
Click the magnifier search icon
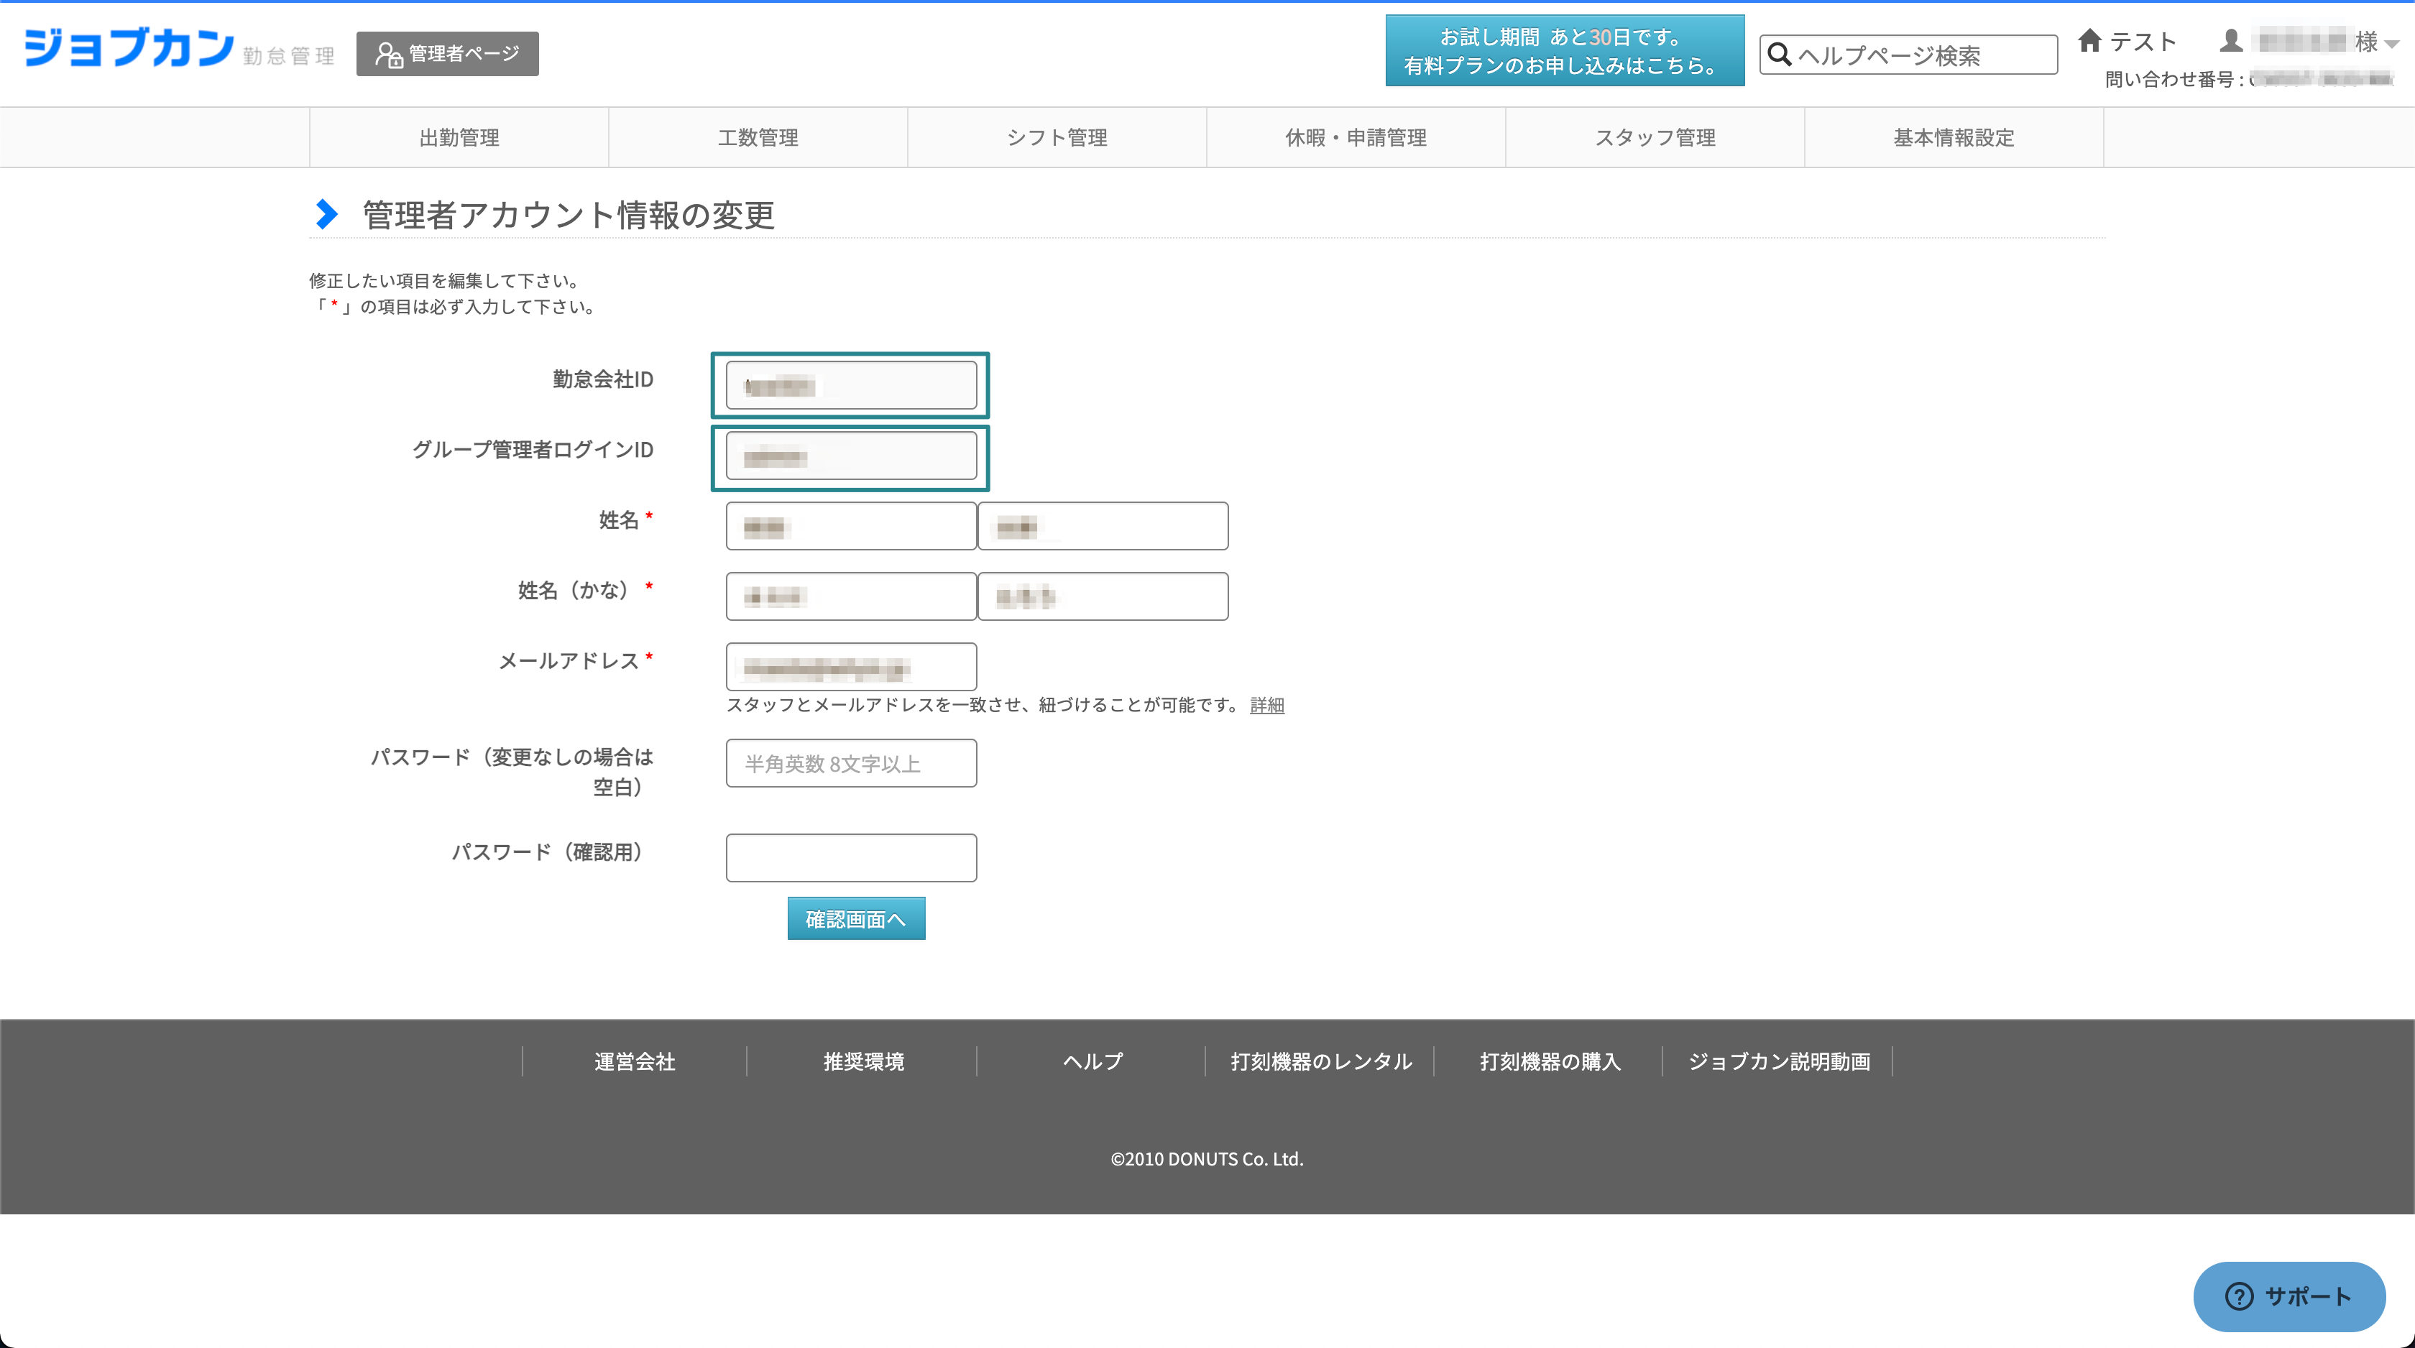[1780, 55]
